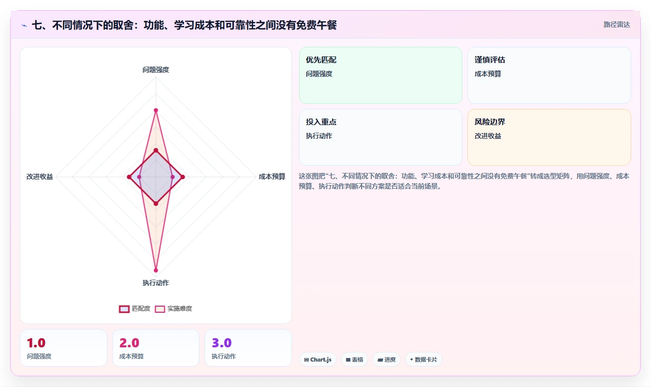The width and height of the screenshot is (651, 387).
Task: Open the 风险边界 card
Action: click(x=549, y=137)
